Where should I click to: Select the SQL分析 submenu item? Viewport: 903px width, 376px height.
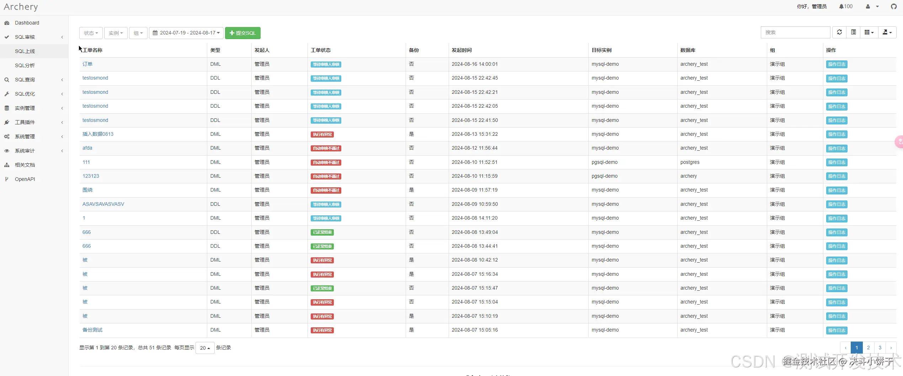(x=34, y=65)
